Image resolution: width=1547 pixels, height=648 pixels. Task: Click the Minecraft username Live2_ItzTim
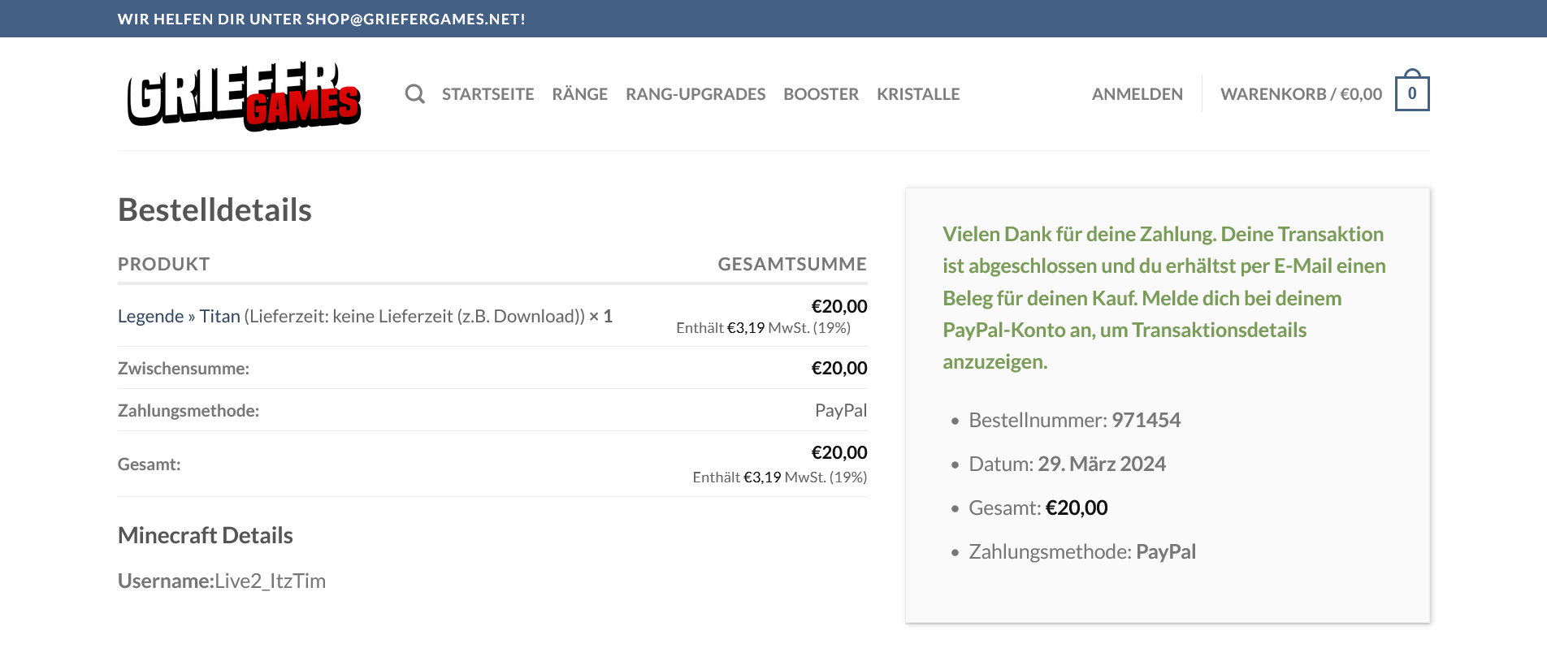pyautogui.click(x=270, y=581)
